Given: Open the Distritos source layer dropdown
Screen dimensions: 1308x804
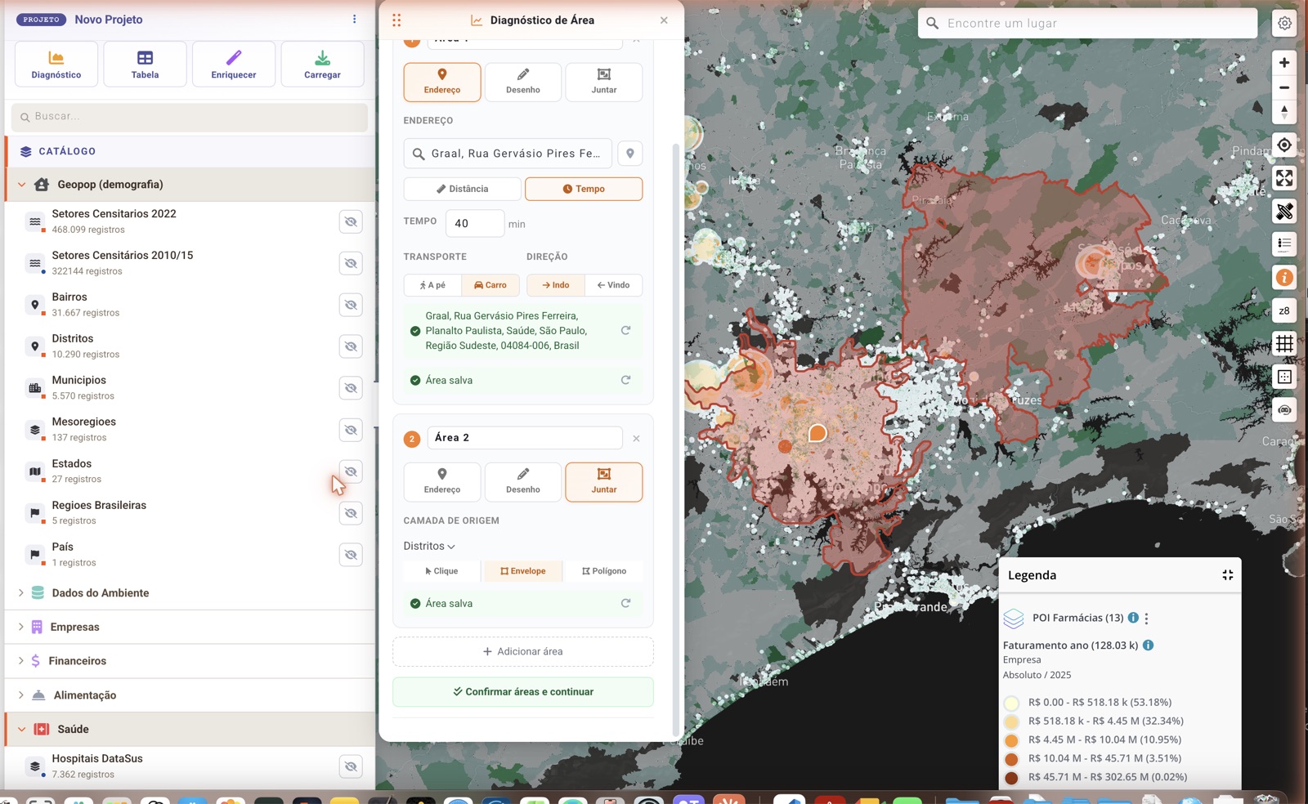Looking at the screenshot, I should click(x=429, y=546).
